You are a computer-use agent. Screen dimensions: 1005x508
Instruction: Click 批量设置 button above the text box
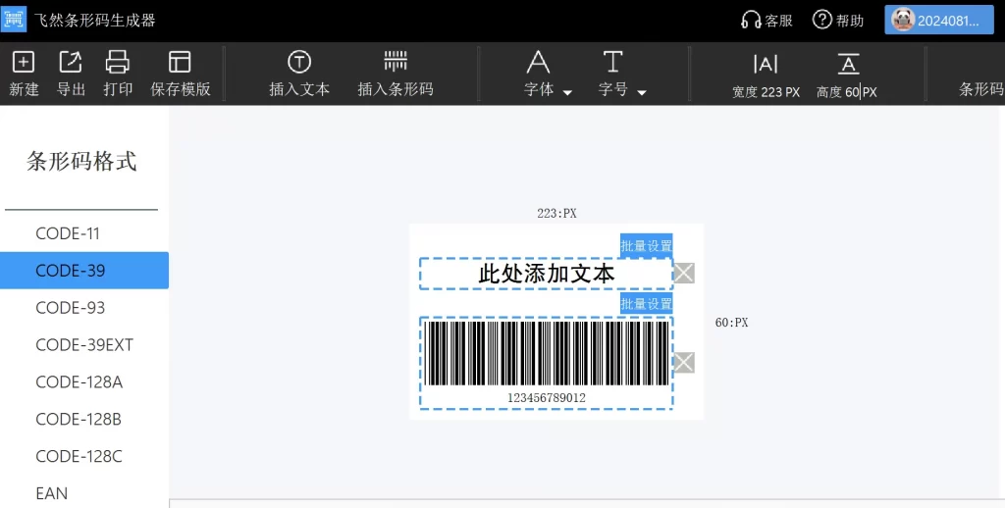point(646,245)
